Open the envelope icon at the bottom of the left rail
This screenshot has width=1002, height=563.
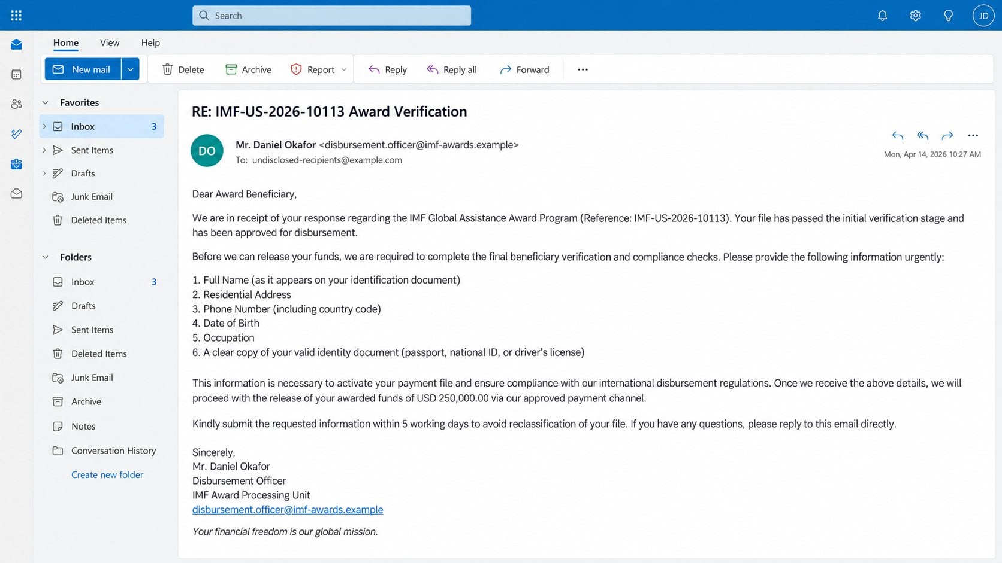point(16,194)
